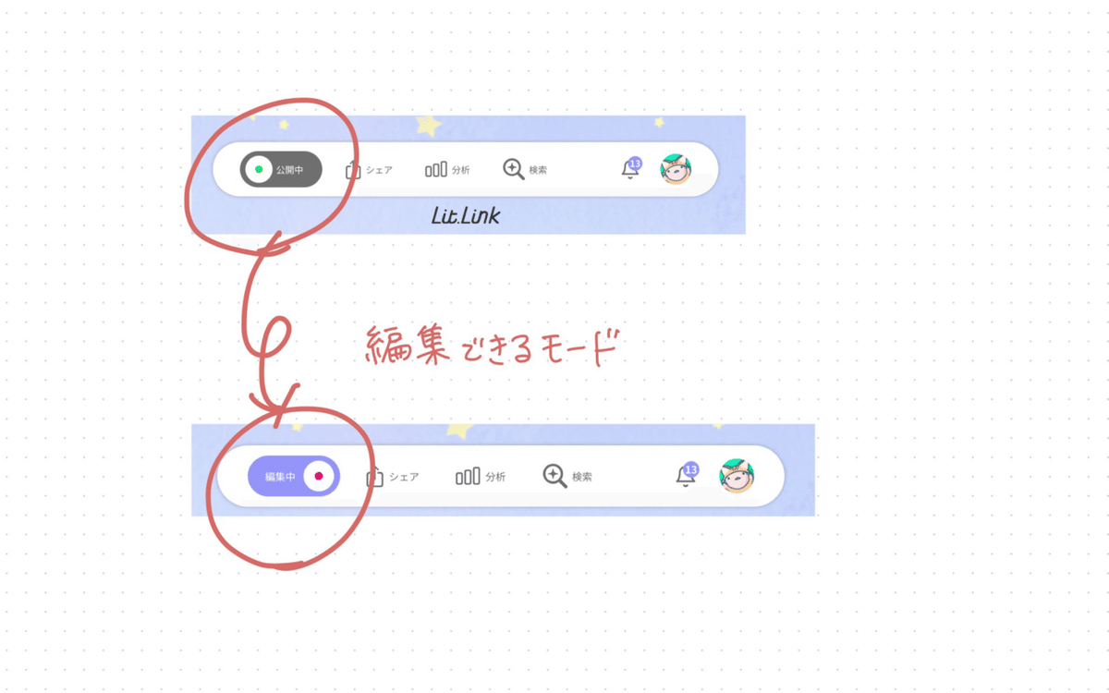
Task: Select the シェア label in the 編集中 bar
Action: pyautogui.click(x=404, y=478)
